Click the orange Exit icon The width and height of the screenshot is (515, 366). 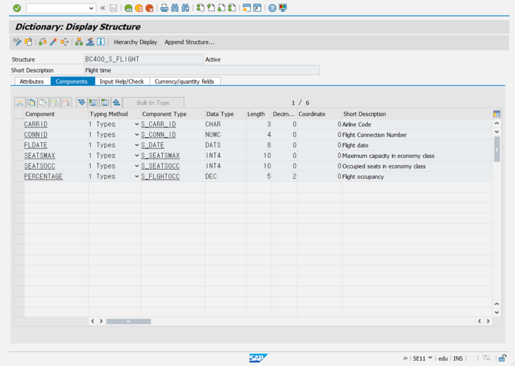tap(139, 8)
